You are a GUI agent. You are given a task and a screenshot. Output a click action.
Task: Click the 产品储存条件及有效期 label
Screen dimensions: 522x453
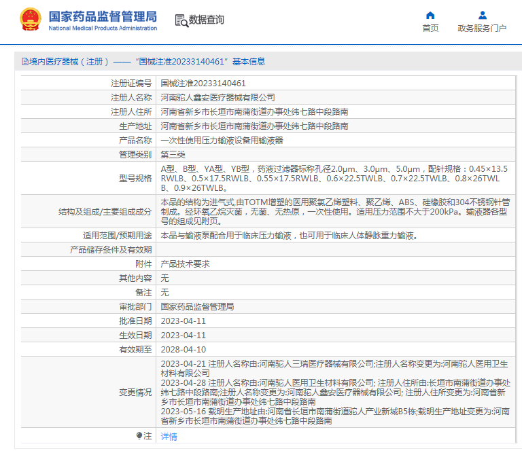(111, 250)
